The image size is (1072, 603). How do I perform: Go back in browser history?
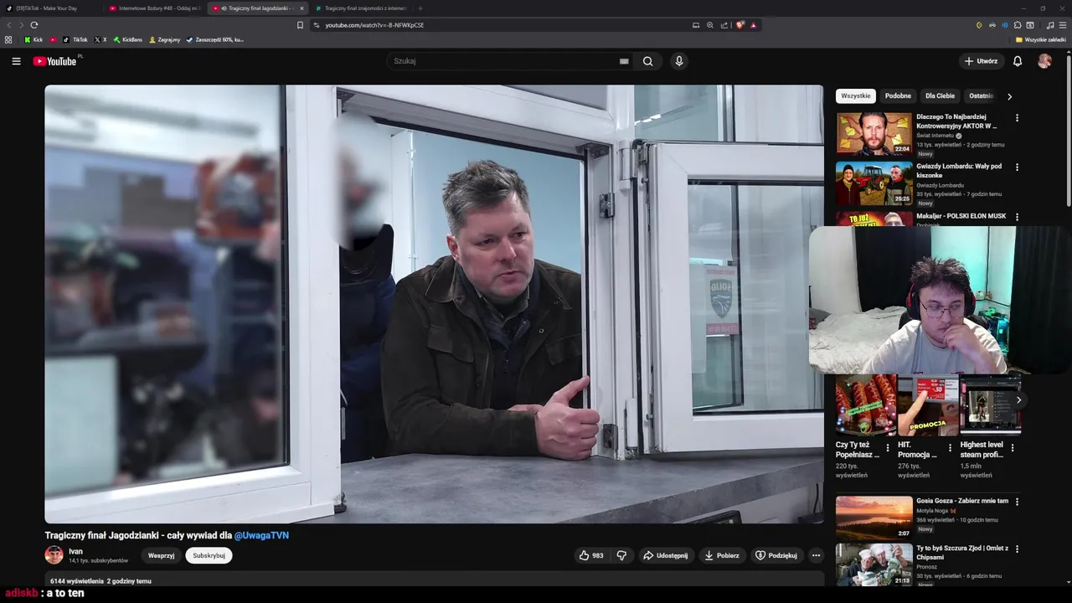[10, 25]
